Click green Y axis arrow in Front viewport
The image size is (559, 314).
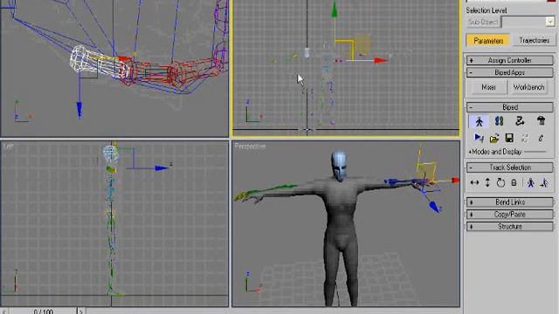pos(335,10)
